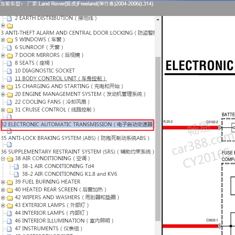235x235 pixels.
Task: Collapse the 38 AIR CONDITIONING folder
Action: pos(3,159)
